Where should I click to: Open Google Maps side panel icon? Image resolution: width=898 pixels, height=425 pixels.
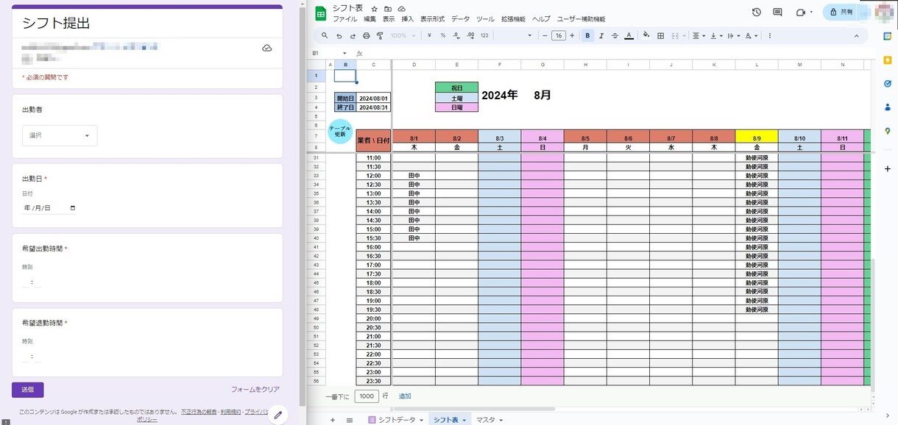click(887, 131)
